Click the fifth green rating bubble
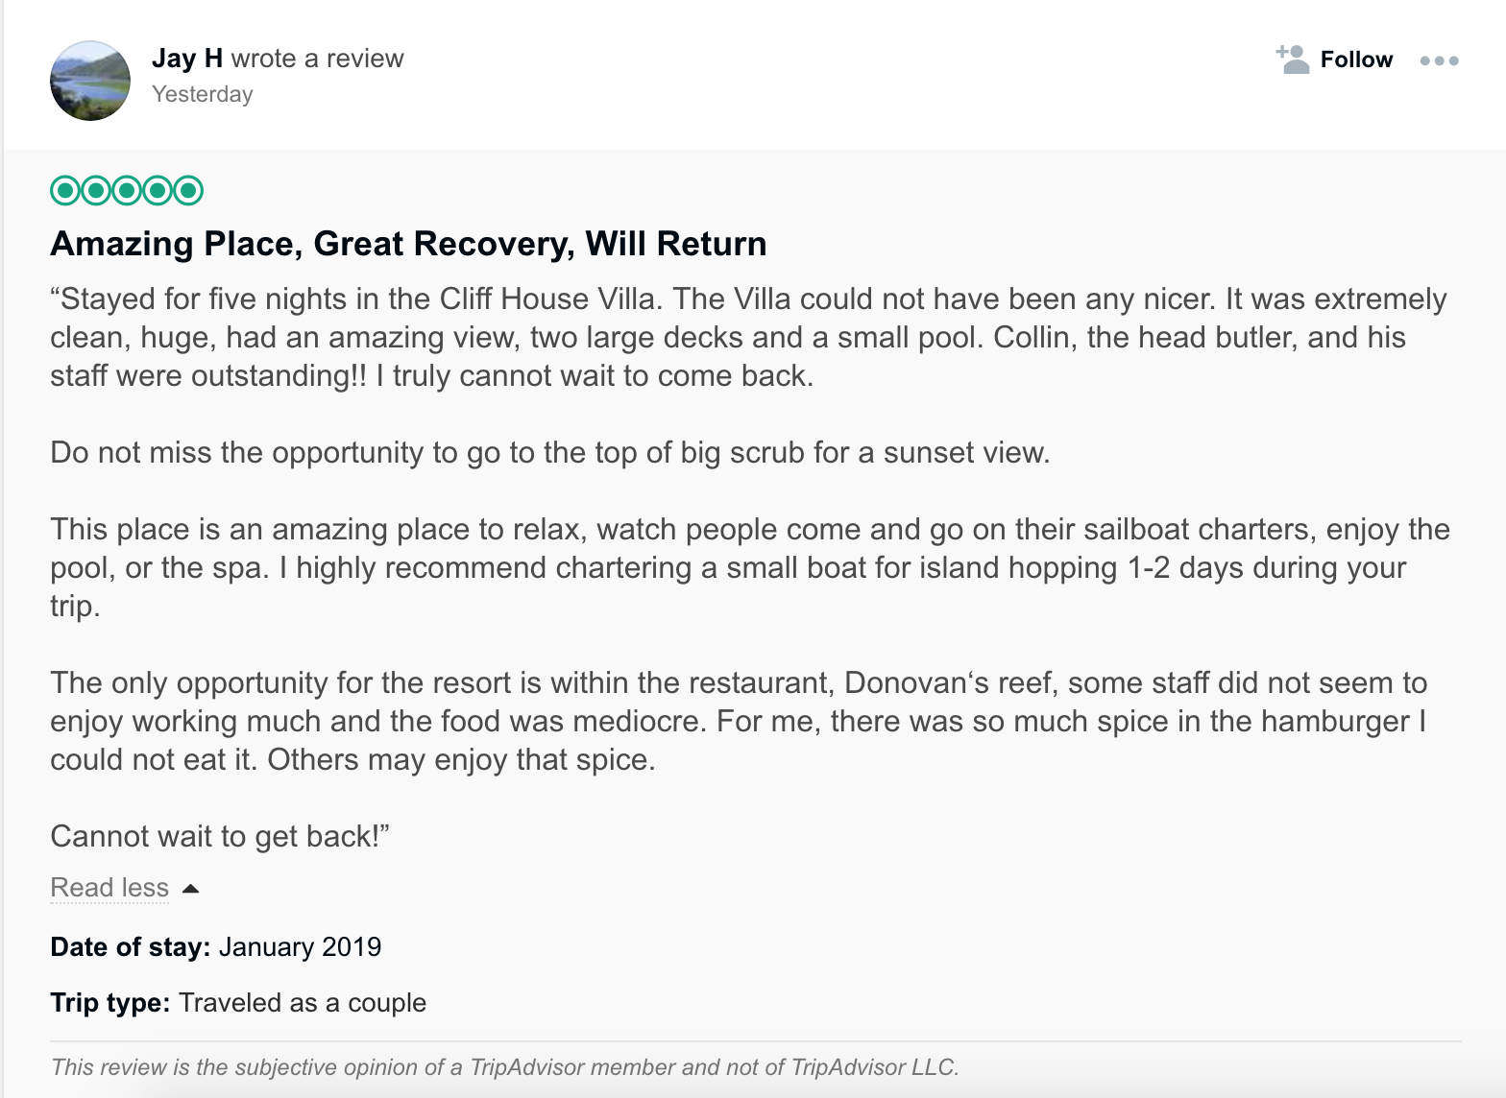The width and height of the screenshot is (1506, 1098). tap(188, 190)
